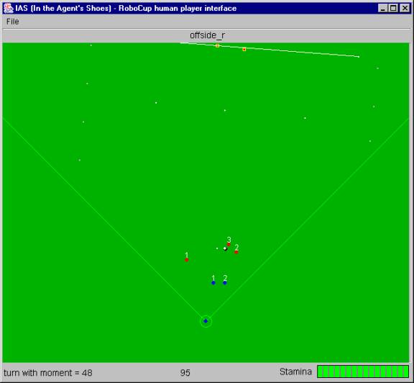Image resolution: width=414 pixels, height=383 pixels.
Task: Click the offside_r play mode label
Action: 207,35
